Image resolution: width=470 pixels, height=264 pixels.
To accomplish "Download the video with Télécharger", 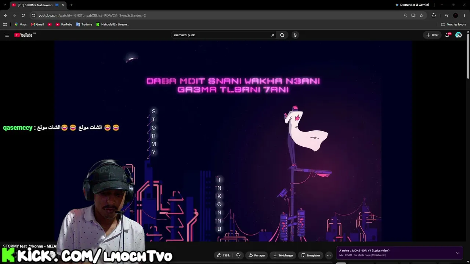I will tap(283, 255).
